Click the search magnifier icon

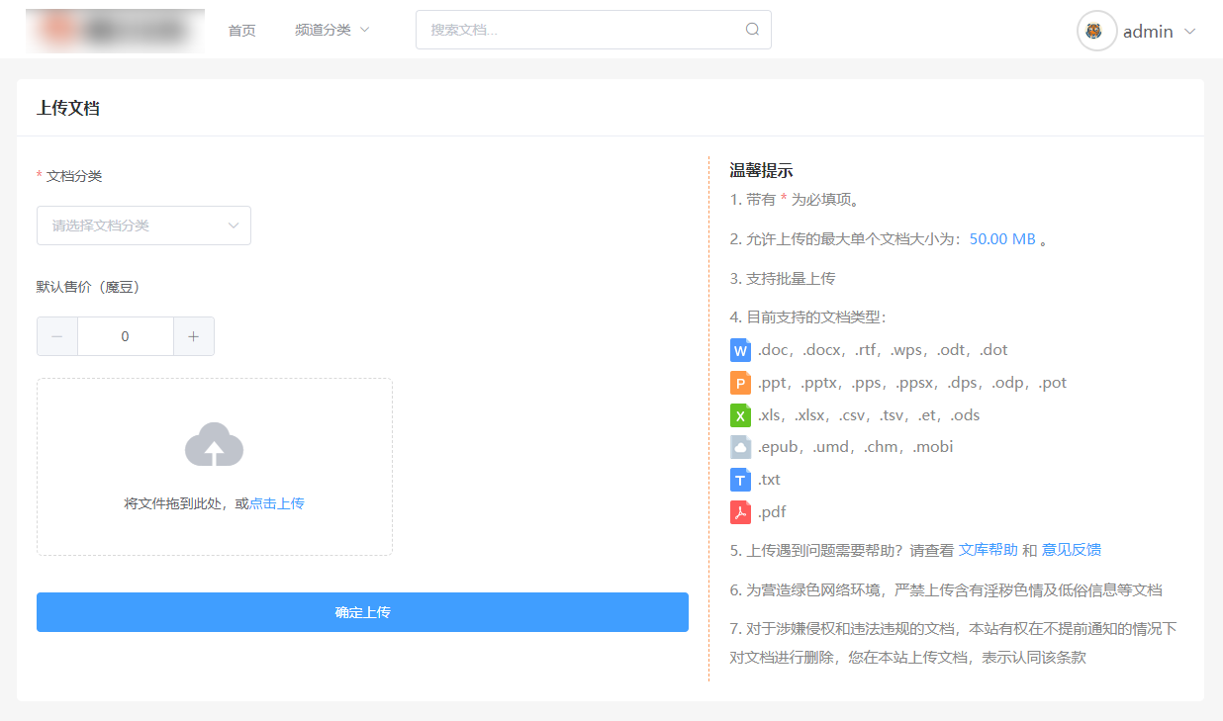pyautogui.click(x=752, y=30)
